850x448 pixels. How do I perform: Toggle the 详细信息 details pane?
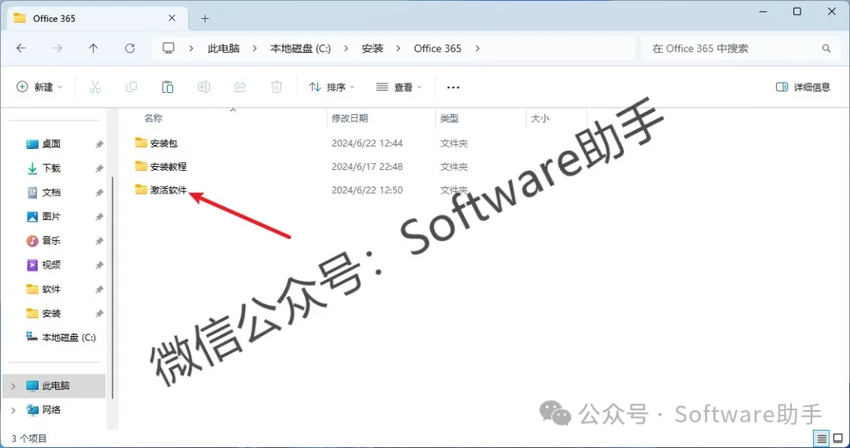pos(803,87)
